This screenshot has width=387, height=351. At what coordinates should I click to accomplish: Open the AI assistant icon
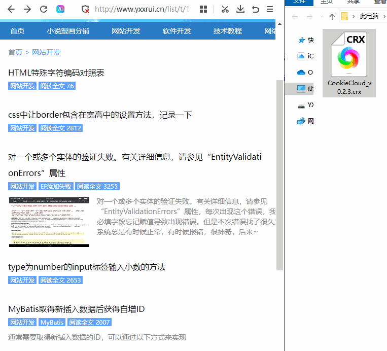pos(60,9)
